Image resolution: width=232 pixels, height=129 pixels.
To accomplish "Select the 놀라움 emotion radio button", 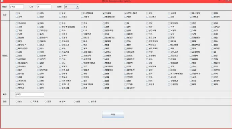I will coord(89,102).
